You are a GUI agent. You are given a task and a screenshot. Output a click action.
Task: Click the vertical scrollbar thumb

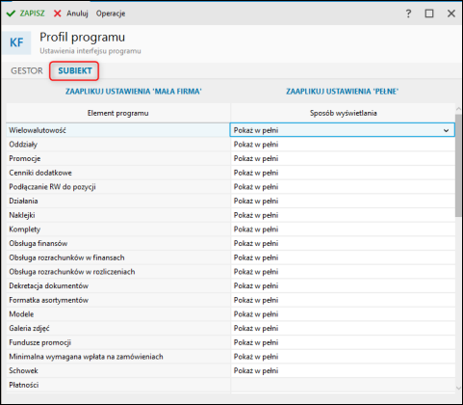click(x=458, y=166)
